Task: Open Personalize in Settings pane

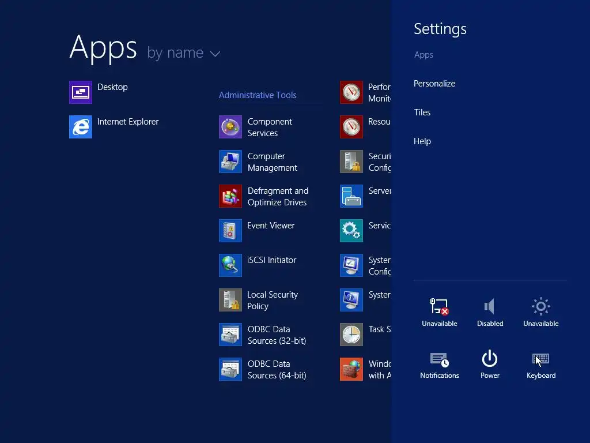Action: point(434,84)
